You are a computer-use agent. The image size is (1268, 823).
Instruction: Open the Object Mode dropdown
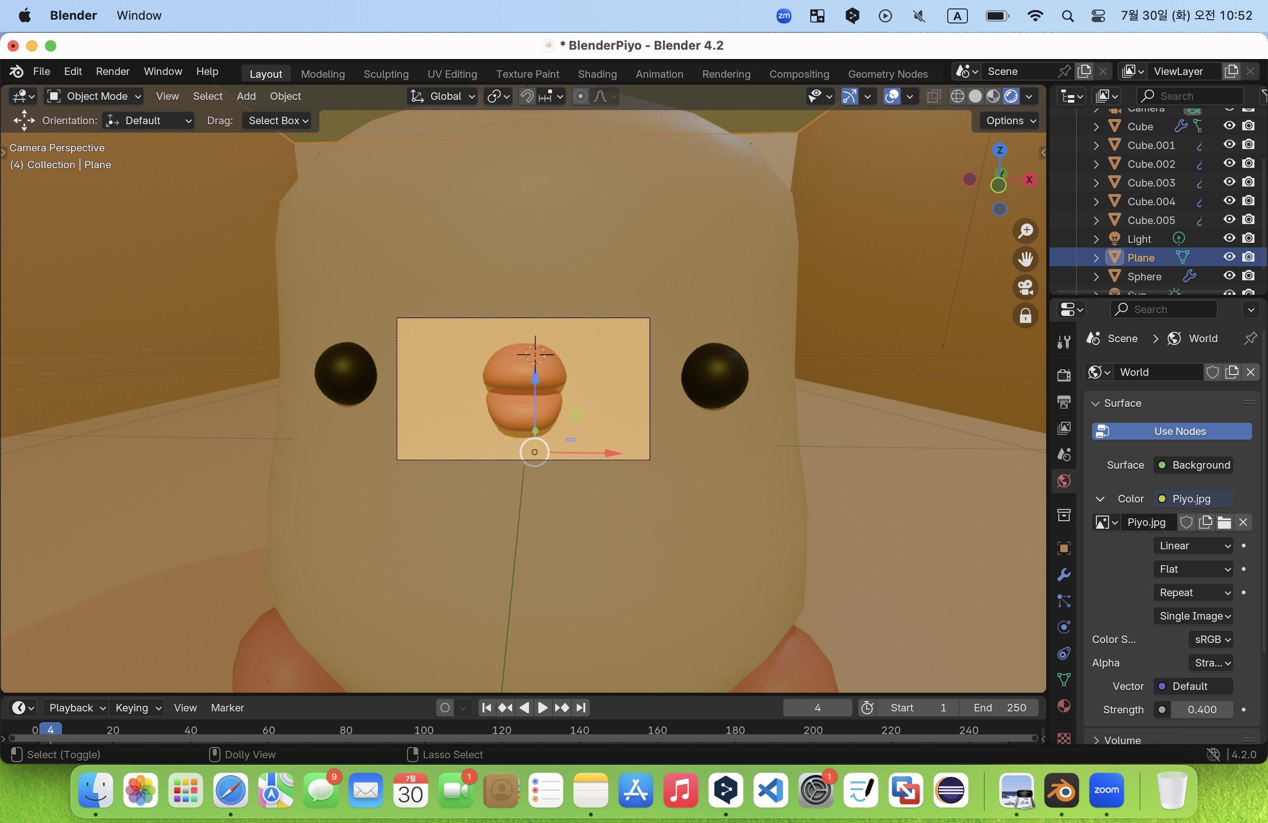coord(94,97)
